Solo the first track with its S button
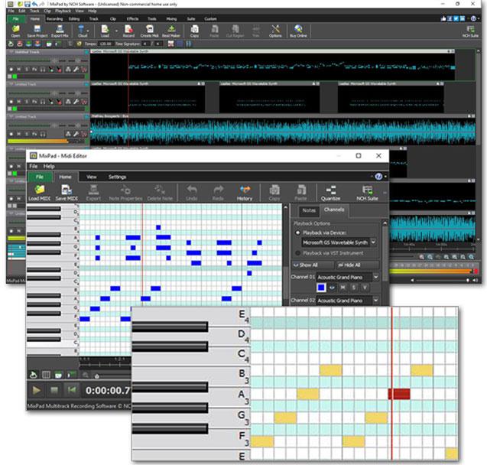Image resolution: width=487 pixels, height=465 pixels. [27, 70]
